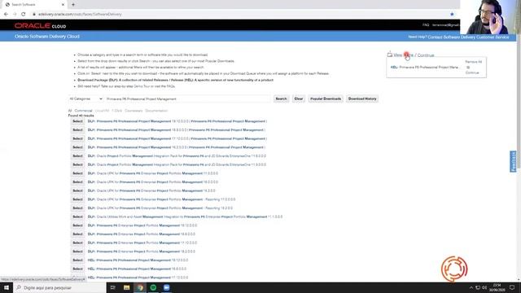The image size is (521, 293).
Task: Select the Linux/VM filter tab
Action: tap(102, 111)
